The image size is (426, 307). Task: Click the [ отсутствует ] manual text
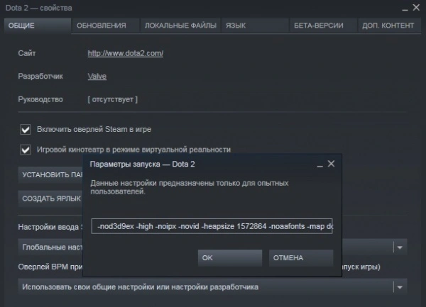(x=112, y=99)
